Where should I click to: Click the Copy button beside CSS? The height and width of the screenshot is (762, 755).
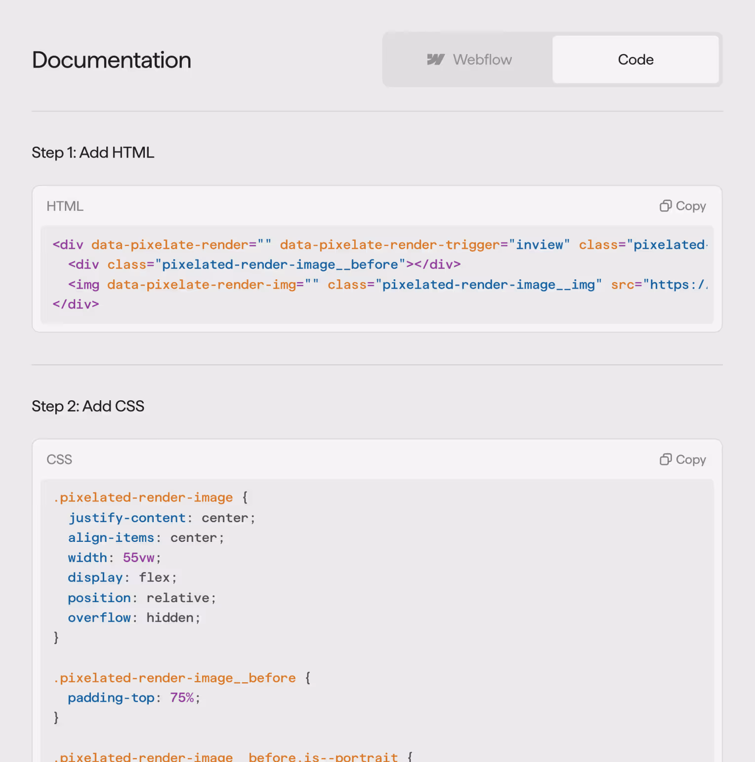click(683, 459)
